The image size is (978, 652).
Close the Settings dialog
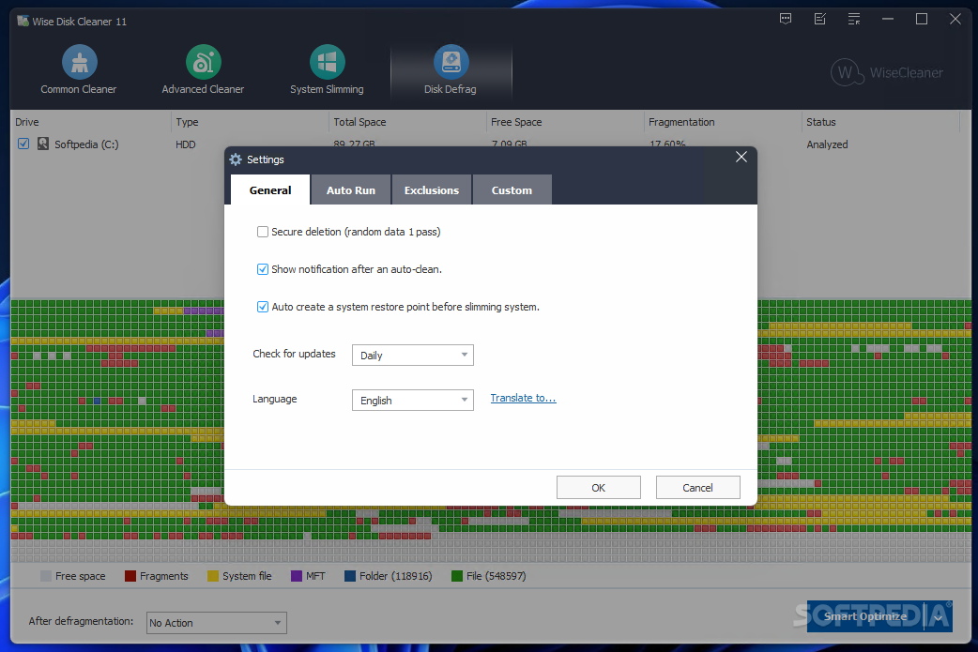point(741,157)
